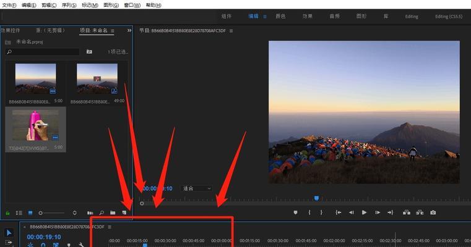Screen dimensions: 471x247
Task: Switch to the 颜色 workspace
Action: click(280, 16)
